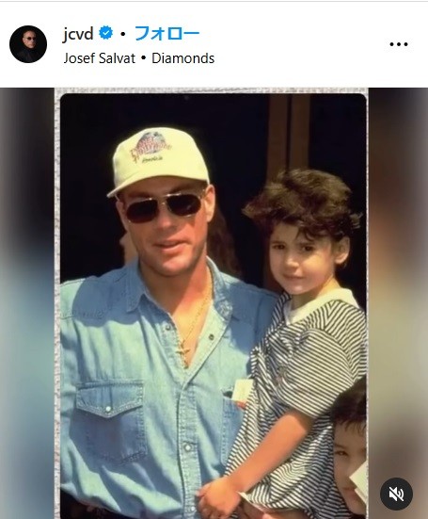Open the jcvd profile avatar

(x=28, y=44)
